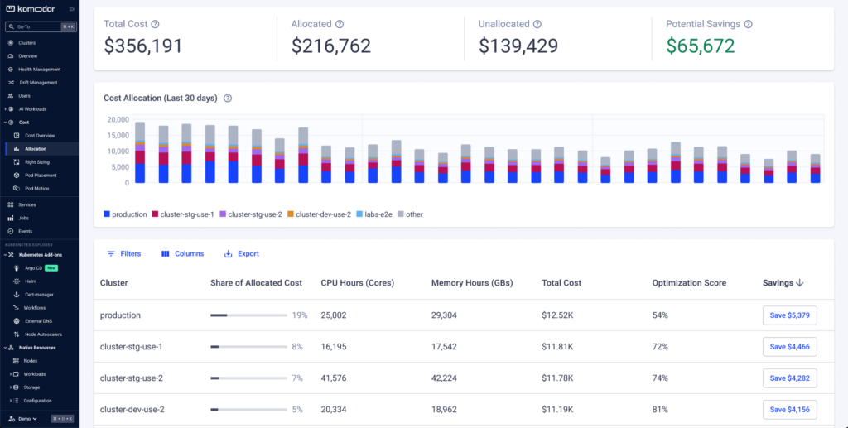Click the Komodor logo
This screenshot has width=848, height=428.
click(30, 9)
